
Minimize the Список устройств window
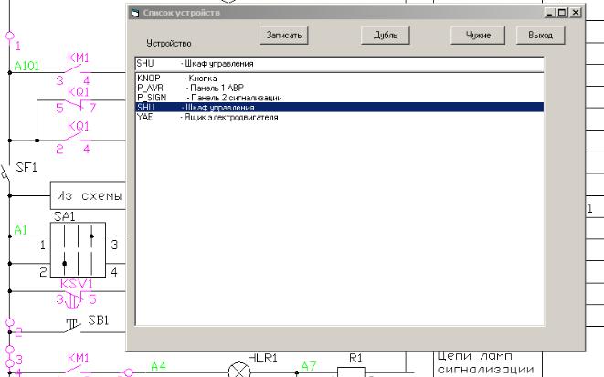click(x=550, y=13)
